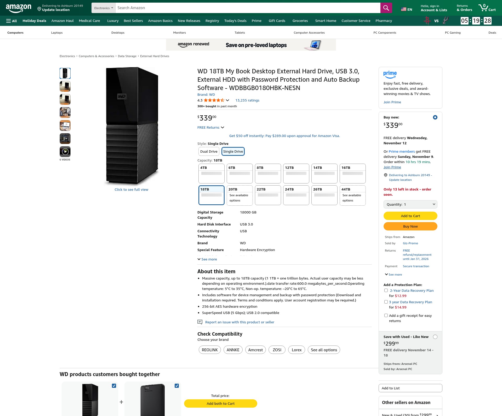
Task: Expand the Add to List button
Action: point(410,388)
